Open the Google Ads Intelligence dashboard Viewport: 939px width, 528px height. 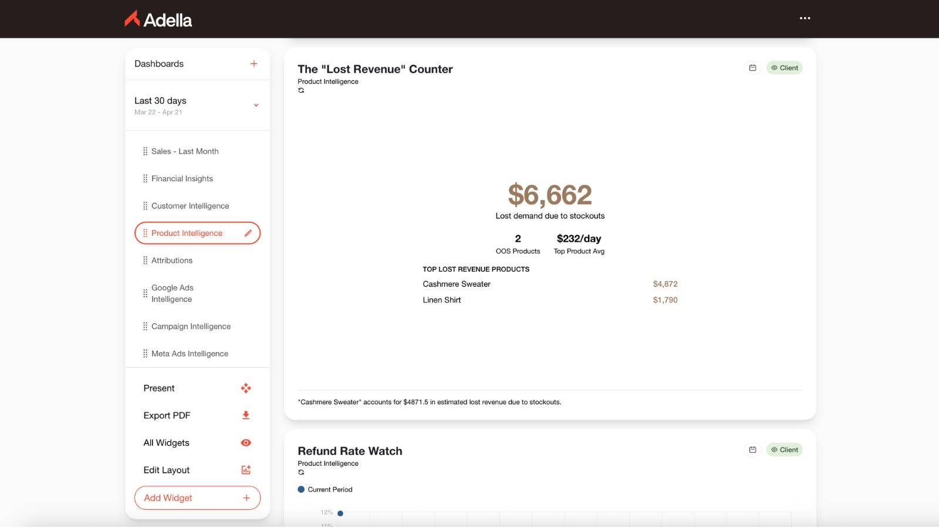(x=173, y=293)
